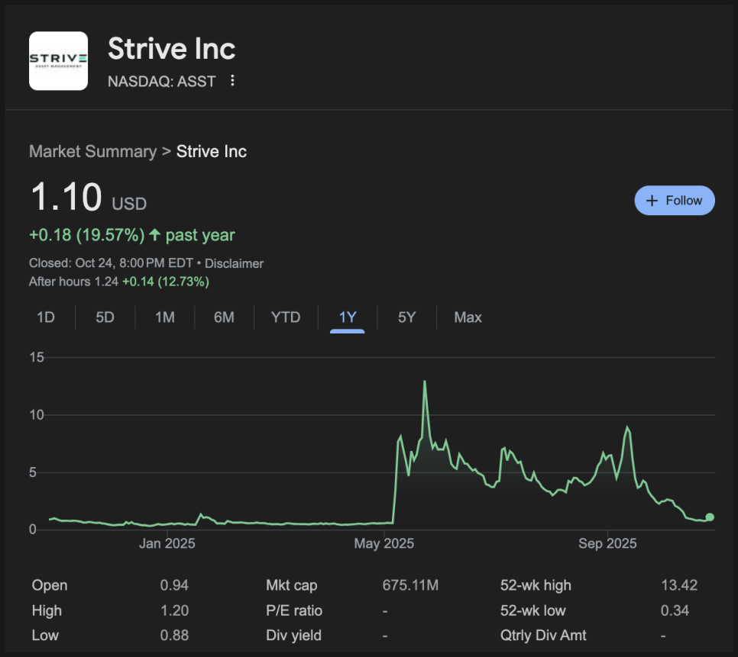Click the active 1Y tab
738x657 pixels.
[x=348, y=317]
